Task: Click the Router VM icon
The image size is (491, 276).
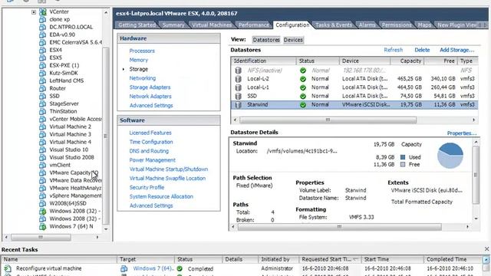Action: click(43, 88)
